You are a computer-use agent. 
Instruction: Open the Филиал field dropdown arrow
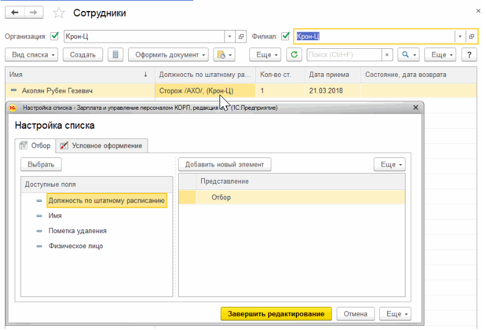tap(460, 36)
